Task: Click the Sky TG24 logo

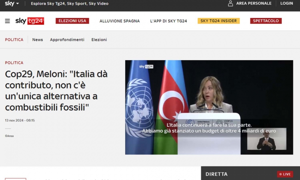Action: (30, 21)
